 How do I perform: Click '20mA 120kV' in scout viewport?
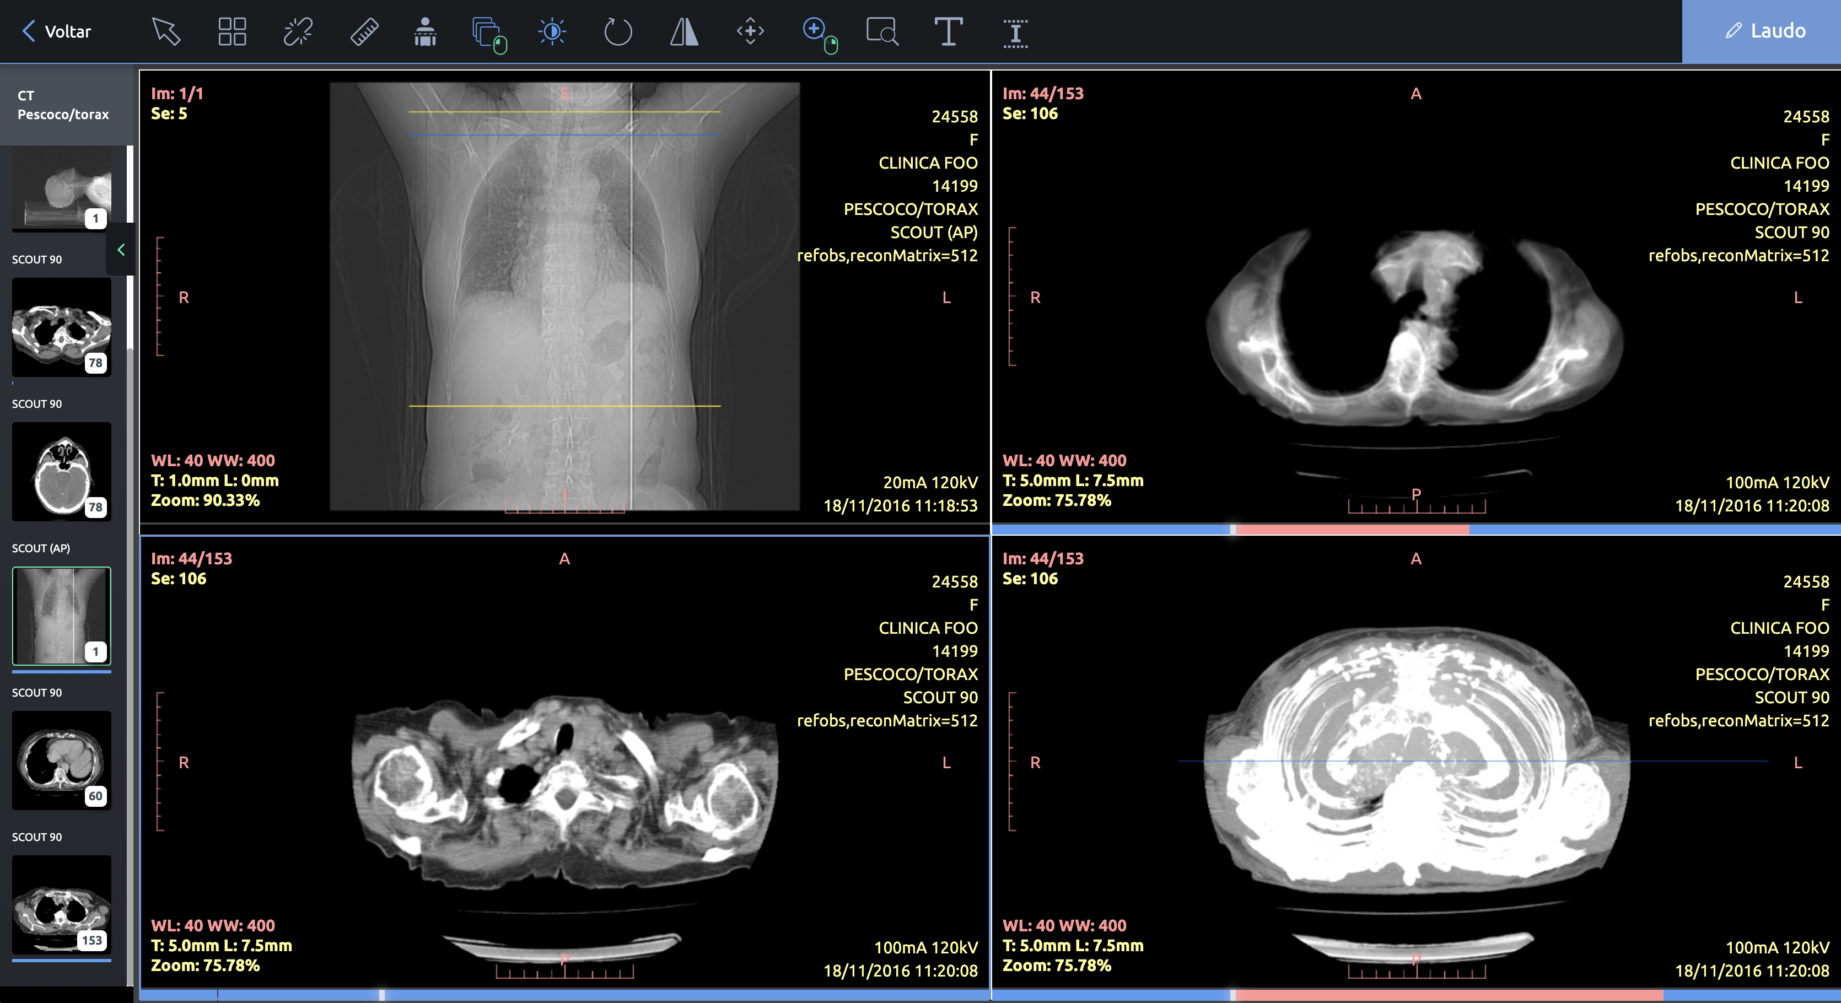(930, 482)
